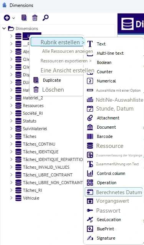Screen dimensions: 144x245
Task: Click the add (plus) toolbar icon
Action: pyautogui.click(x=7, y=18)
